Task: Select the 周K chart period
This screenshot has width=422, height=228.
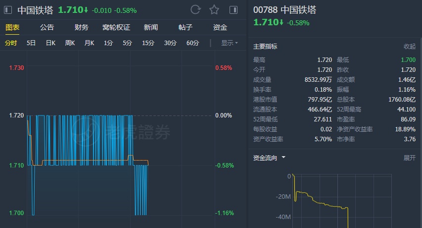Action: (x=70, y=43)
